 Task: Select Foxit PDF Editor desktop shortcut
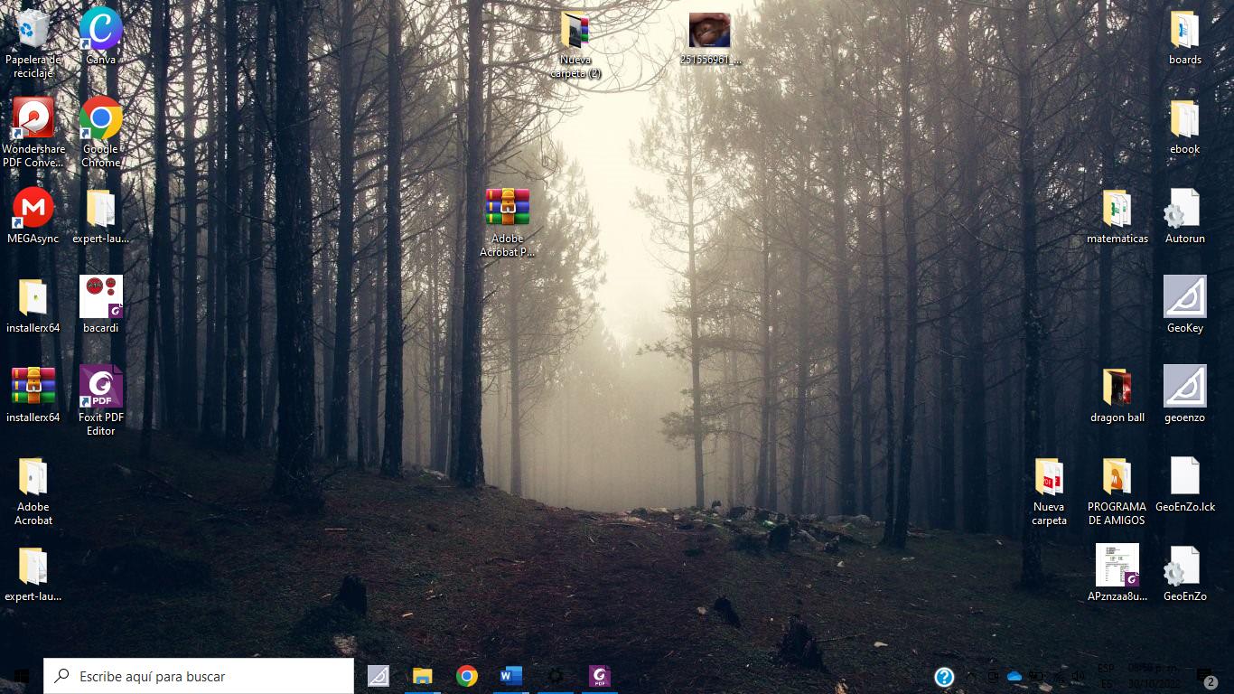(x=100, y=388)
